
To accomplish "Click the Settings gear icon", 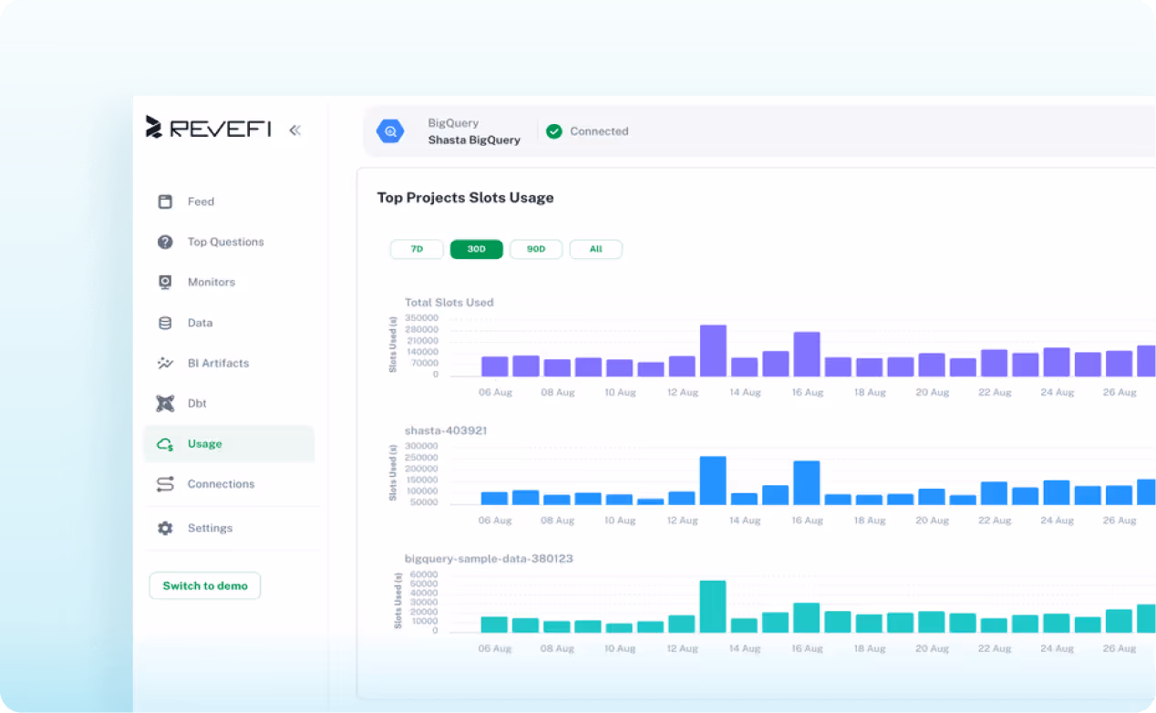I will pyautogui.click(x=165, y=528).
